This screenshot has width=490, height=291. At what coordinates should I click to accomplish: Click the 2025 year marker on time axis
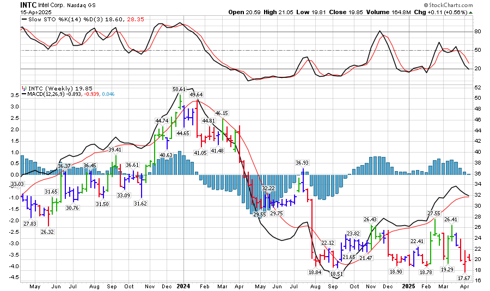(410, 286)
